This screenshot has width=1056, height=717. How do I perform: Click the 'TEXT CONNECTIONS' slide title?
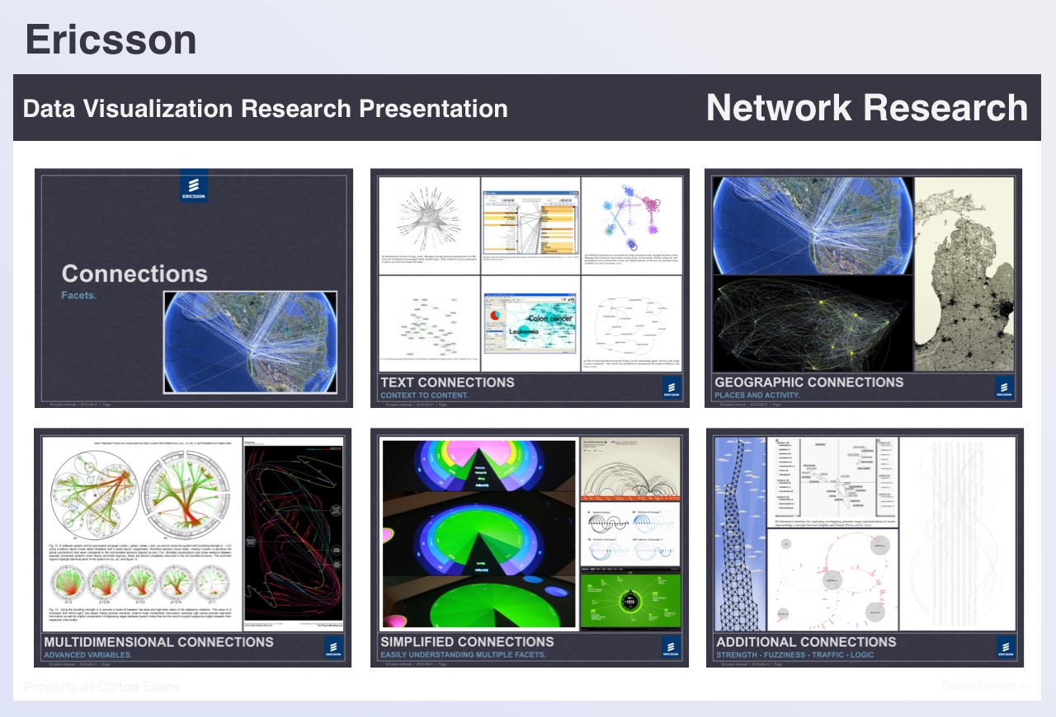point(447,382)
